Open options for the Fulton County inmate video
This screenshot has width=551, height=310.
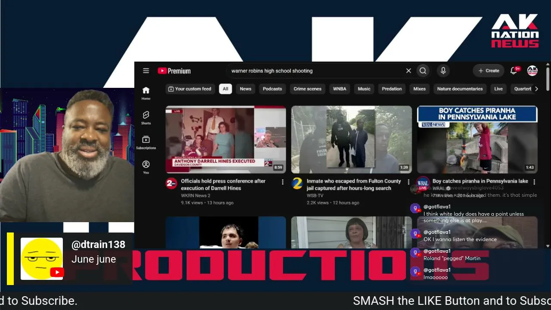point(409,182)
